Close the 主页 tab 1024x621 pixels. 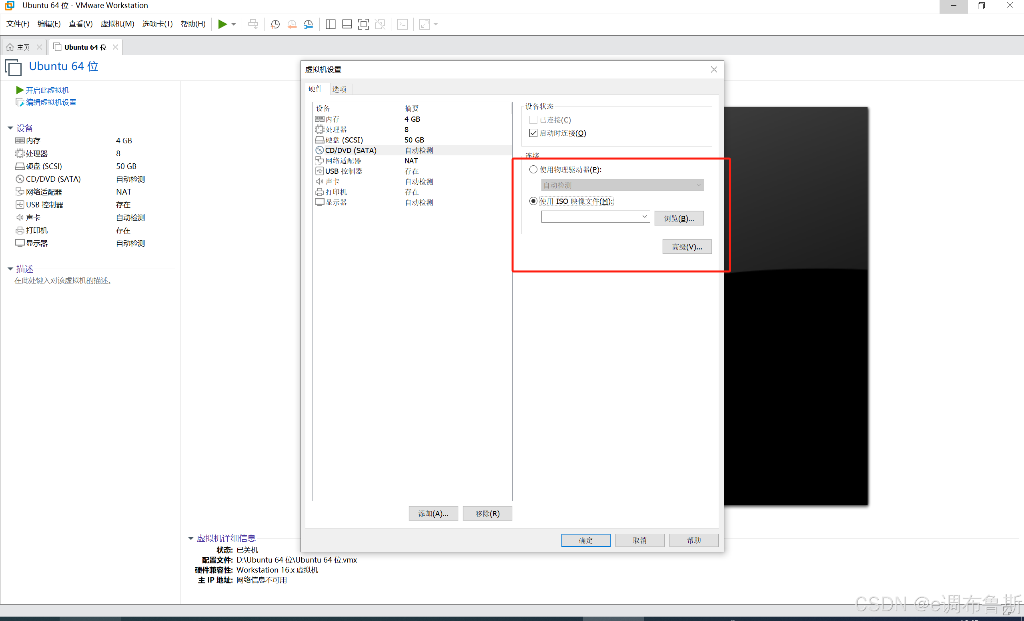(x=40, y=47)
